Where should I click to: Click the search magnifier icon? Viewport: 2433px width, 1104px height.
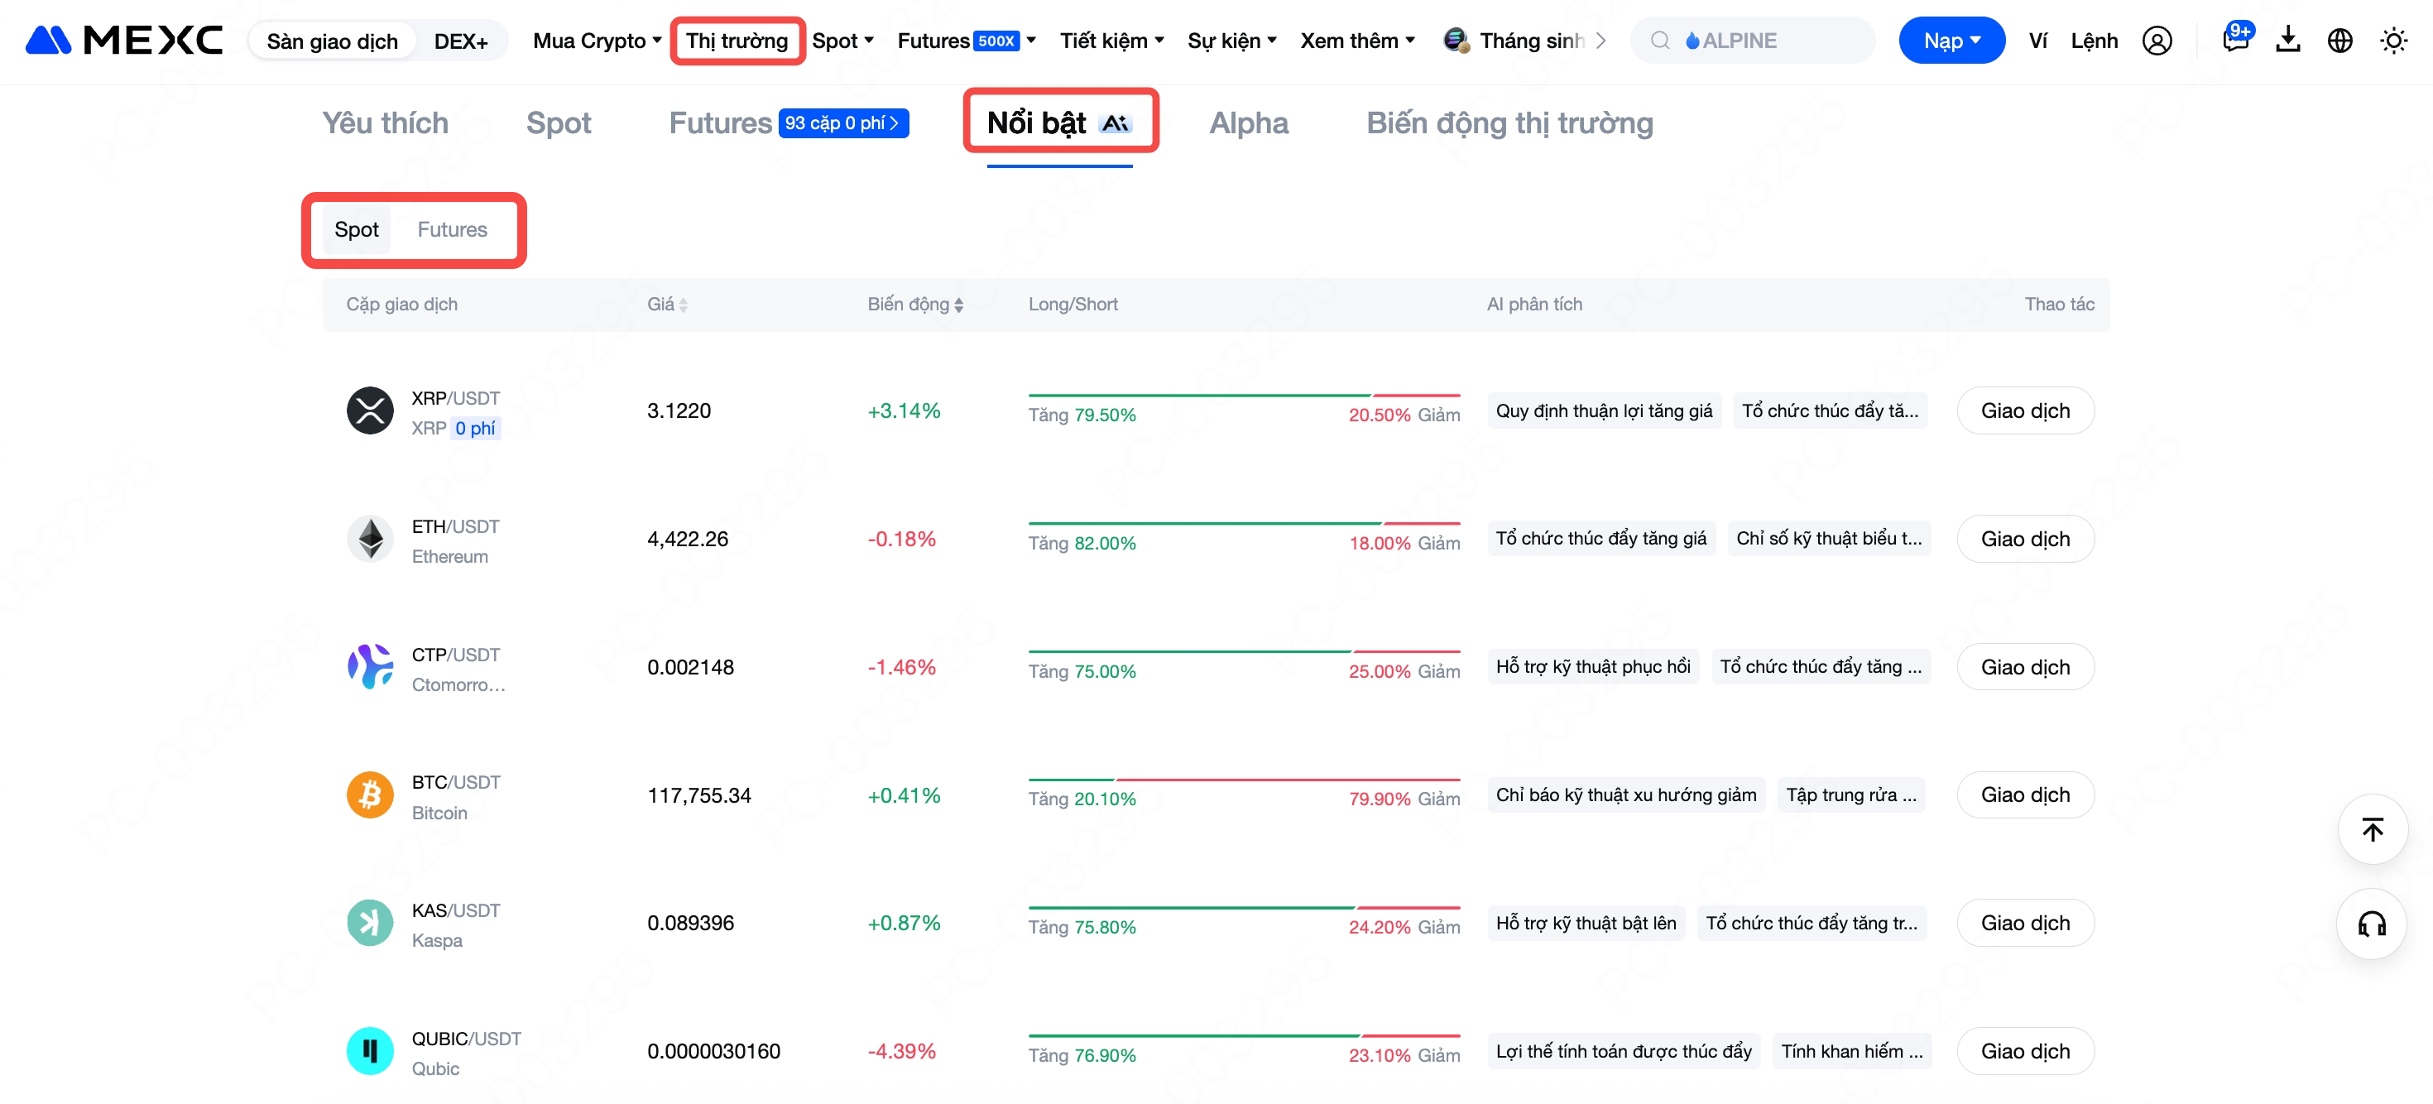1659,41
